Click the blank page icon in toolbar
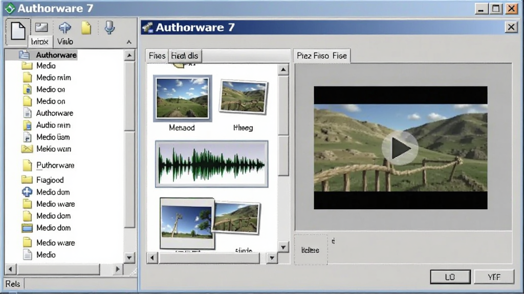 coord(18,31)
